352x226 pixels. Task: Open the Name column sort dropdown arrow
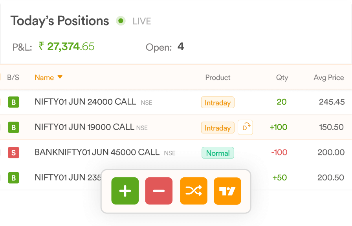60,77
